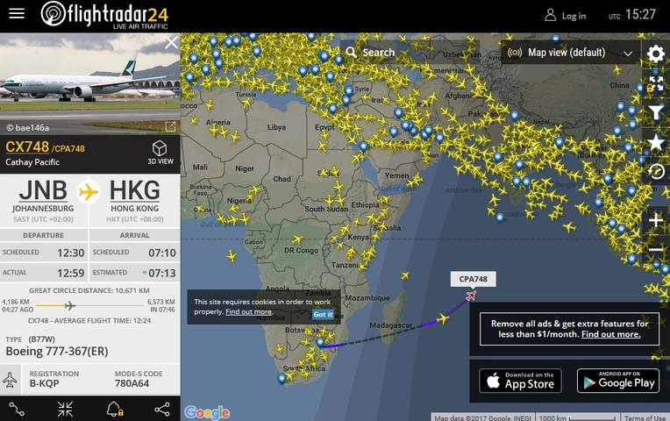Click the Got it cookie button
Screen dimensions: 670x421
click(323, 314)
